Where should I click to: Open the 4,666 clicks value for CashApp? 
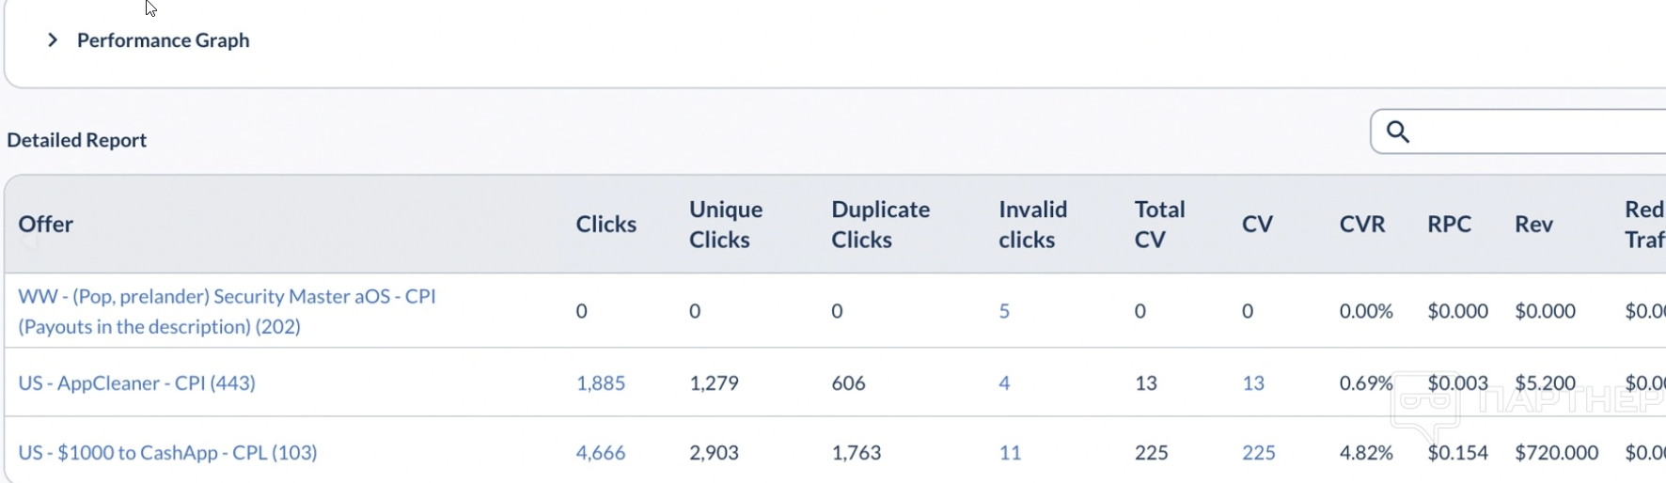click(x=600, y=453)
